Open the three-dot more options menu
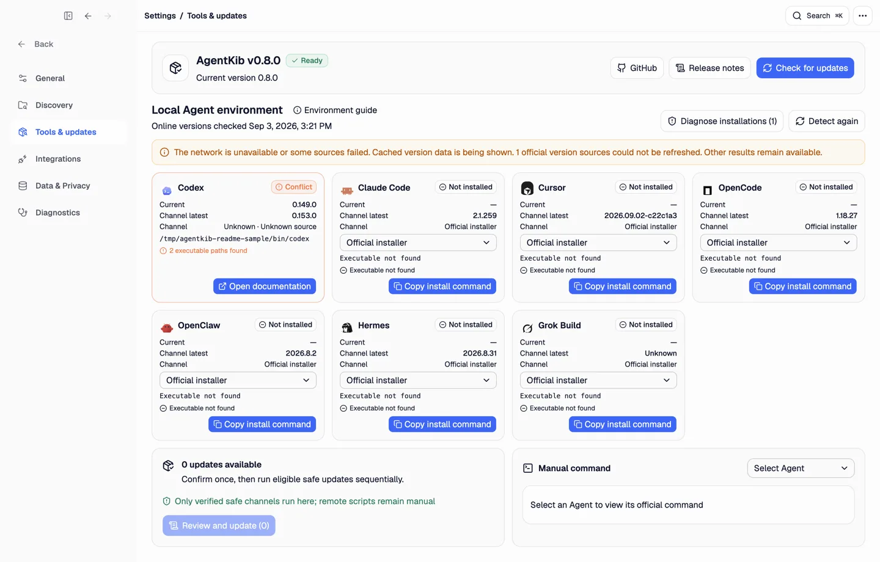Image resolution: width=880 pixels, height=562 pixels. point(862,16)
